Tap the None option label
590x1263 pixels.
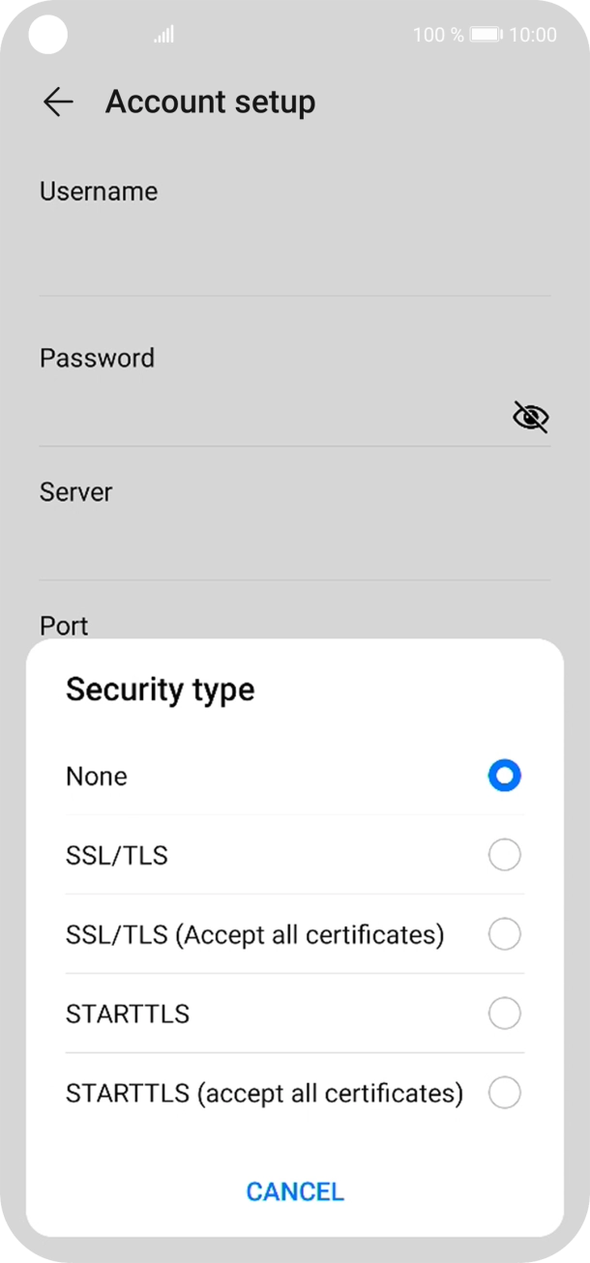click(x=97, y=777)
